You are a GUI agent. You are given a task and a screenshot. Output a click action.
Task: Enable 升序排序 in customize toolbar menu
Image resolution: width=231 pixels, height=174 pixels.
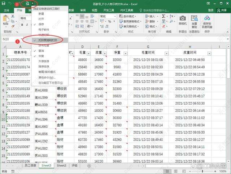[50, 61]
